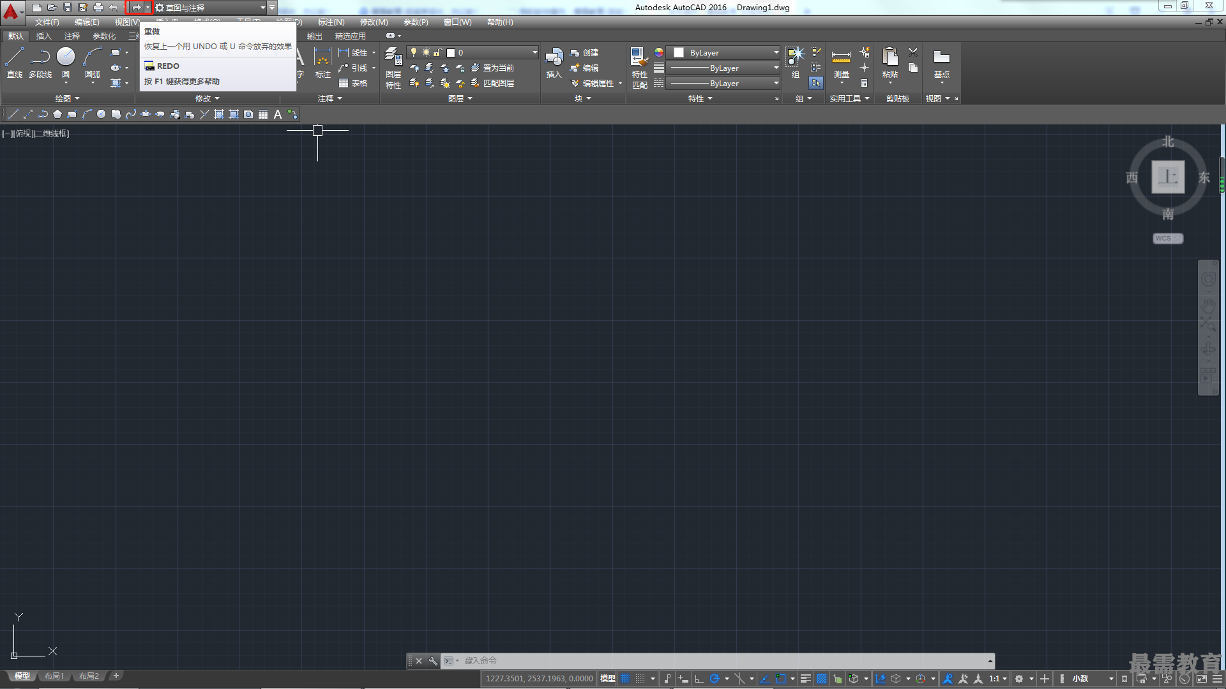Click 匹配图层 button
This screenshot has width=1226, height=689.
coord(492,83)
